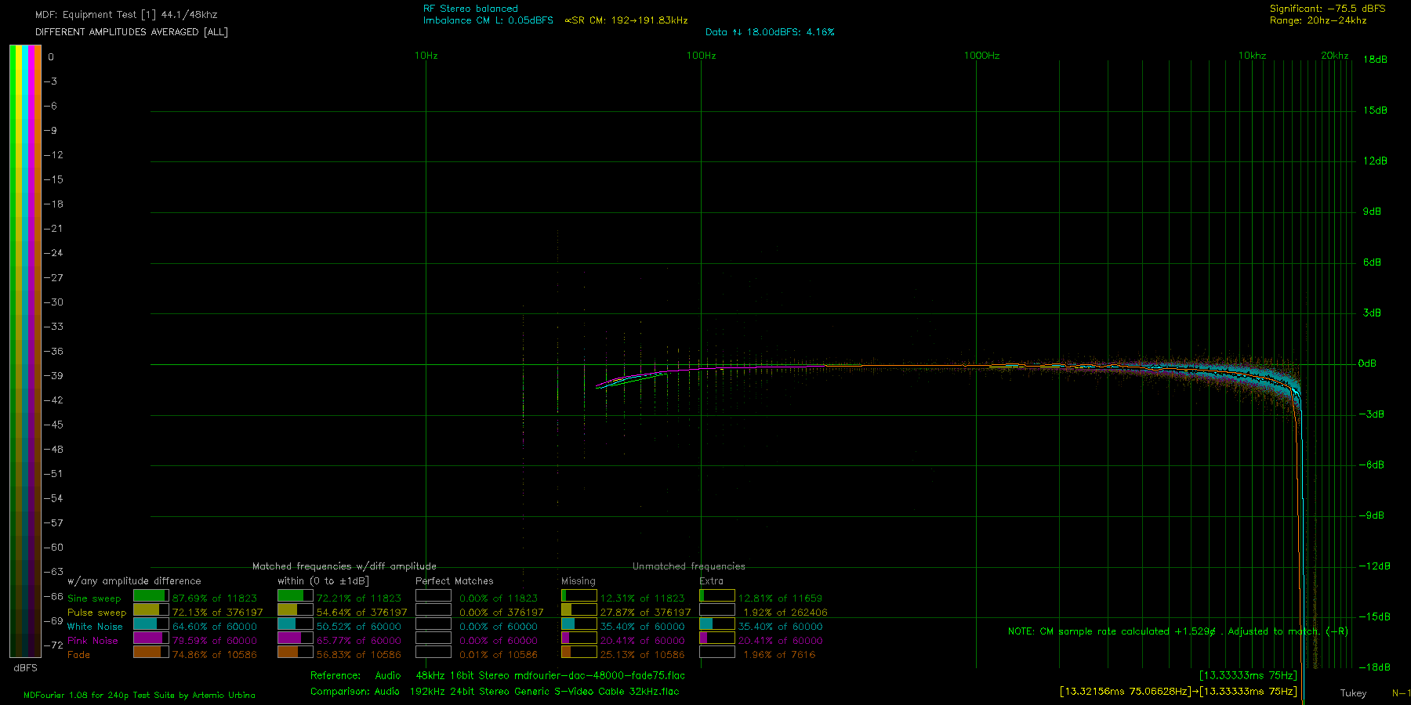The image size is (1411, 705).
Task: Click the Perfect Matches column header
Action: (455, 581)
